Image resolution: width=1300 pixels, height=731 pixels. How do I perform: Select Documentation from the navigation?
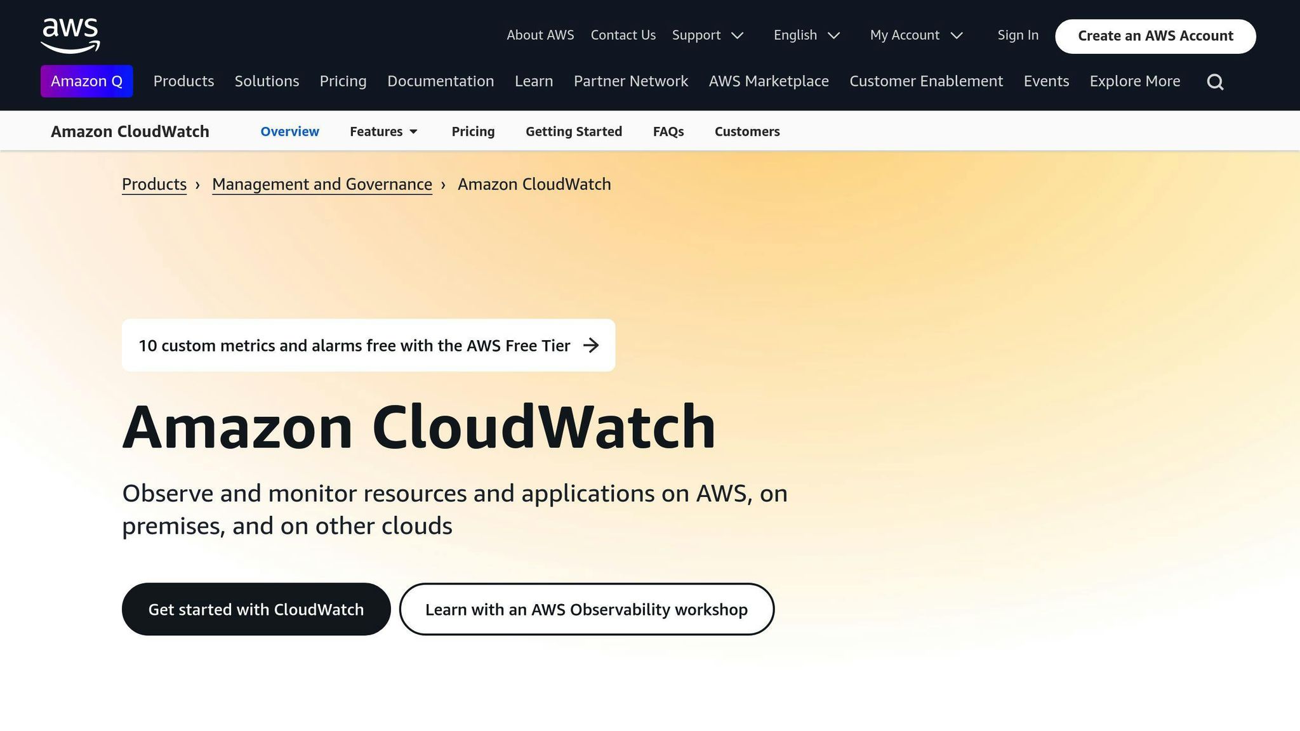[x=441, y=81]
